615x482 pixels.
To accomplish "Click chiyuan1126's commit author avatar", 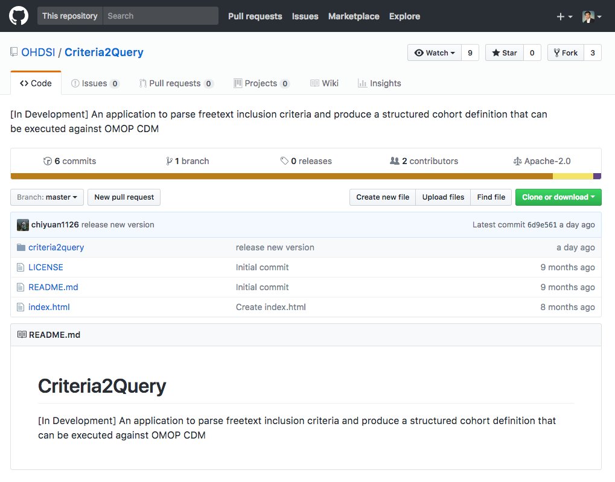I will (23, 225).
